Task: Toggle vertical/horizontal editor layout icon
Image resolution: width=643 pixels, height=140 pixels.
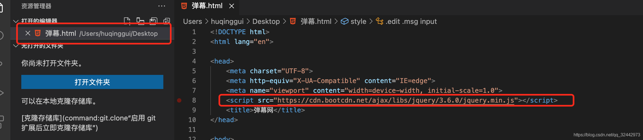Action: point(140,21)
